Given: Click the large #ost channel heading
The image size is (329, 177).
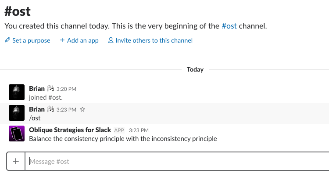Looking at the screenshot, I should point(17,11).
